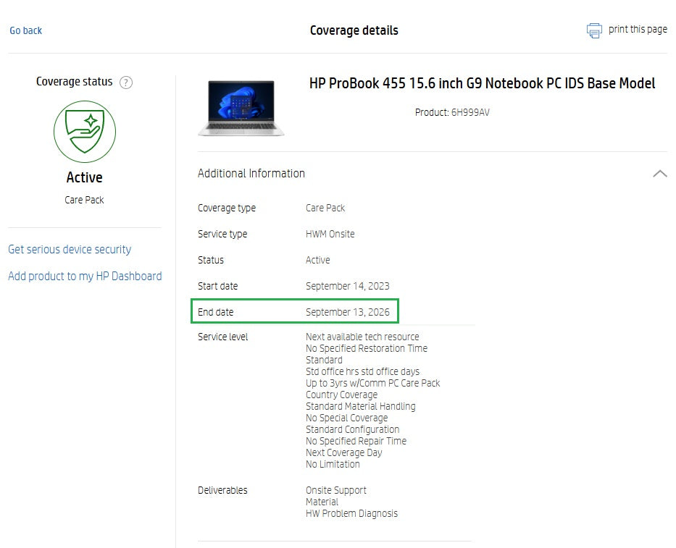The width and height of the screenshot is (676, 548).
Task: Click the HP ProBook laptop thumbnail
Action: click(241, 108)
